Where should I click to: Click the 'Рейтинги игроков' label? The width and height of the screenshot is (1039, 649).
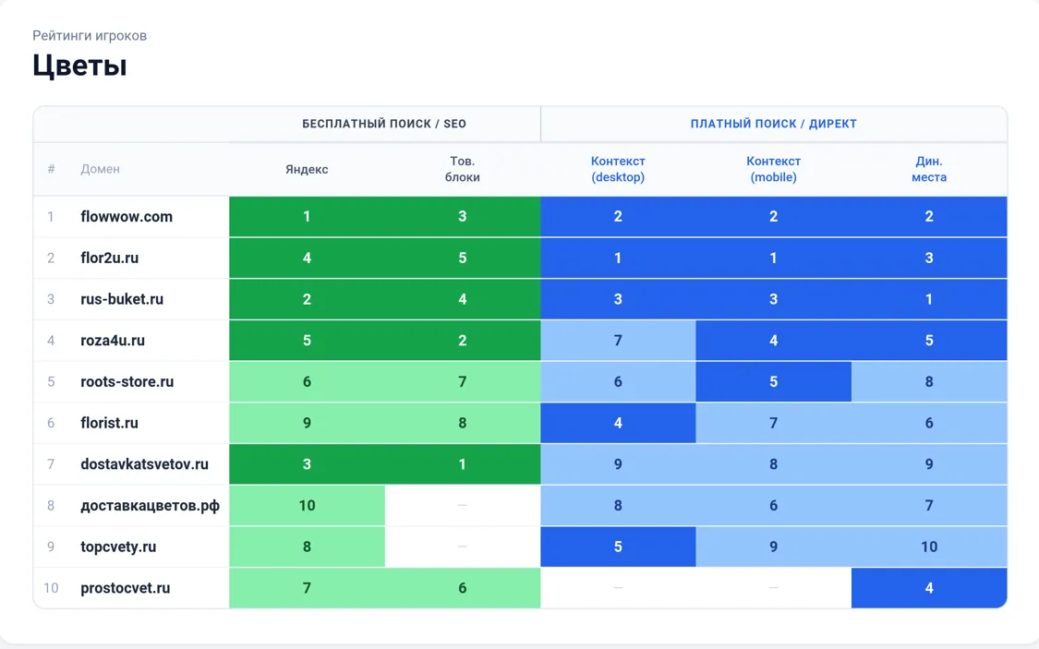pyautogui.click(x=90, y=36)
